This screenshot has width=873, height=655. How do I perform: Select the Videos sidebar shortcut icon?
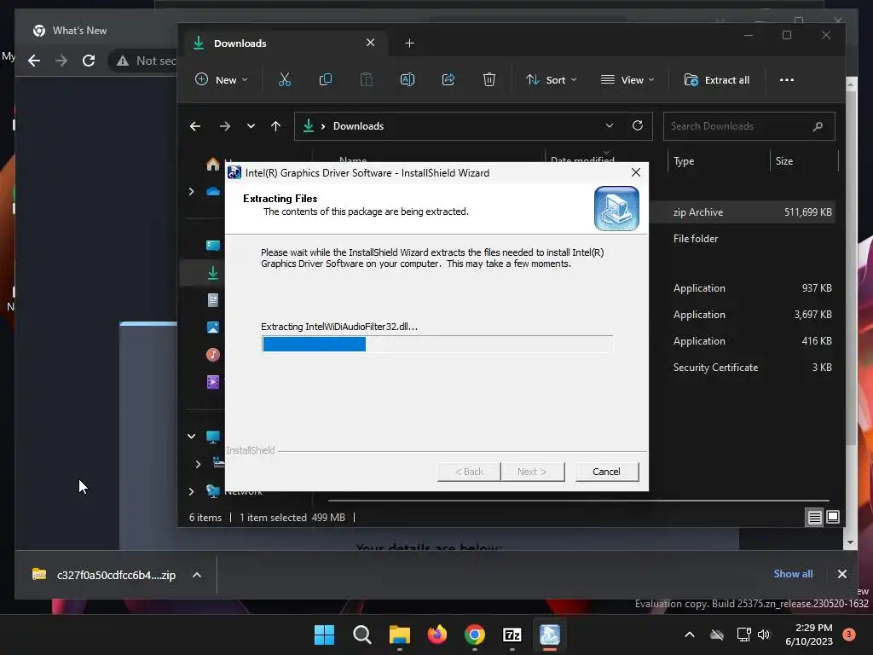(x=212, y=382)
